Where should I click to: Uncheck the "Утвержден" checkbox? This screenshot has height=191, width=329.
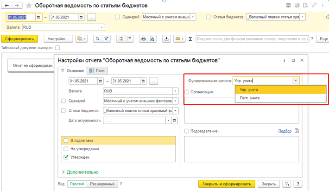click(x=66, y=157)
